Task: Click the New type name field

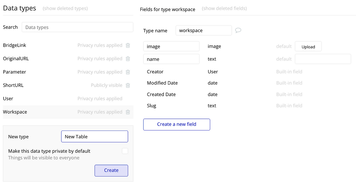Action: [95, 137]
